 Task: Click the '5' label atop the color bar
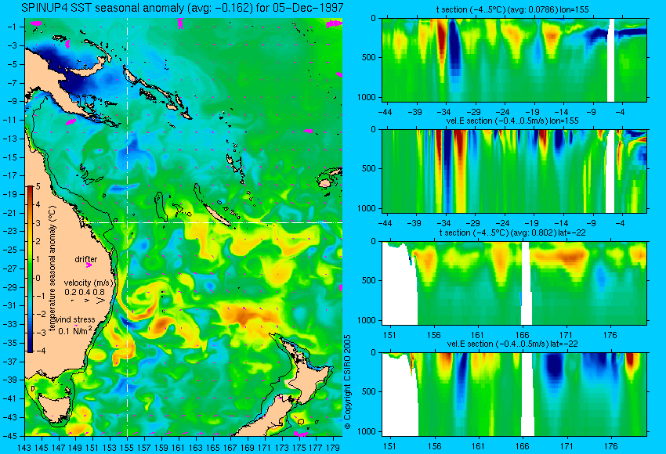tap(38, 187)
